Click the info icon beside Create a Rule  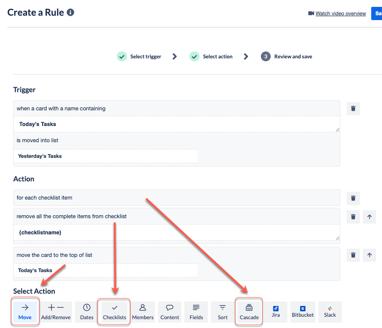pos(71,12)
